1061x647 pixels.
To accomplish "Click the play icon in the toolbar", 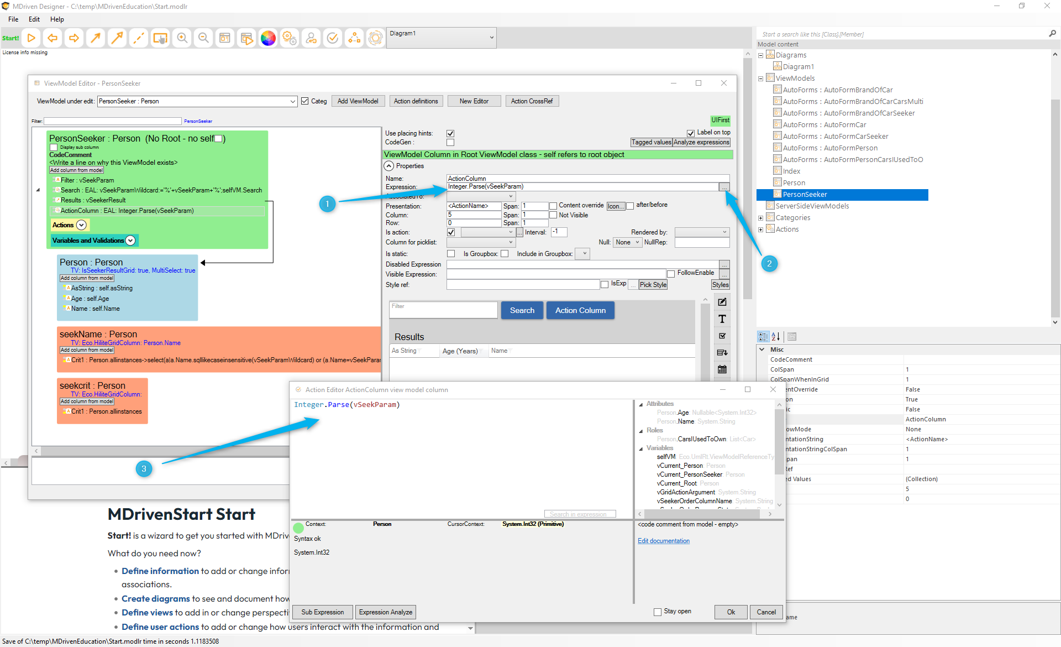I will point(31,38).
